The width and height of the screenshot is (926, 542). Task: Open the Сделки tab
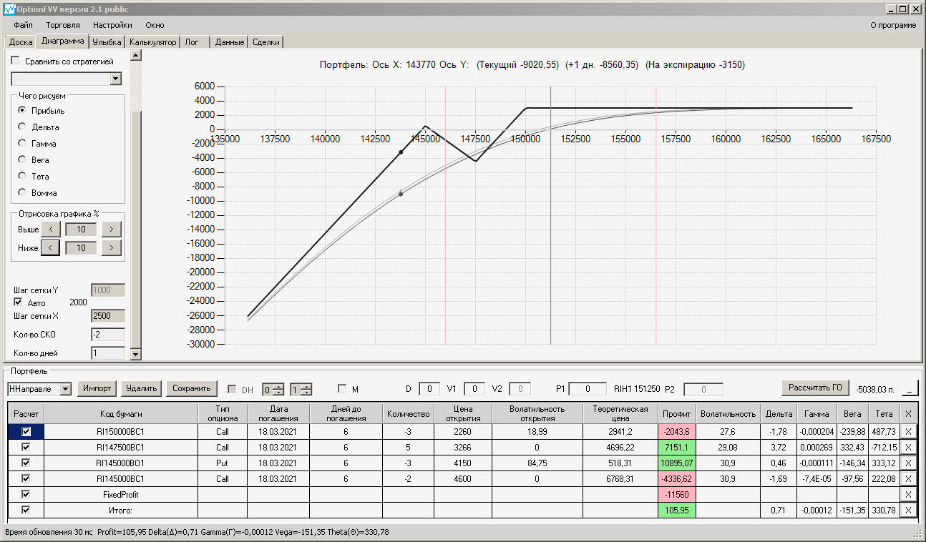(266, 42)
